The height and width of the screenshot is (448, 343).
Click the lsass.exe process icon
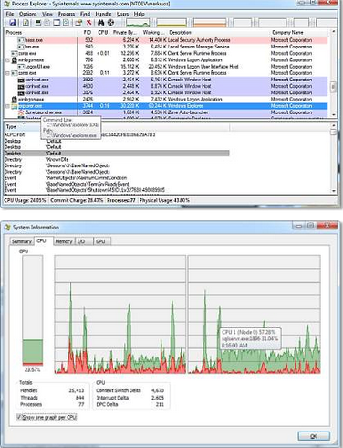point(21,40)
